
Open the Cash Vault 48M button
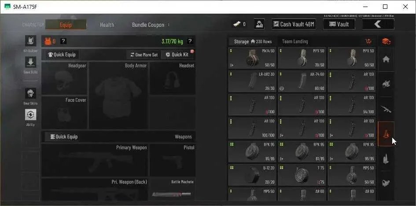click(x=294, y=24)
